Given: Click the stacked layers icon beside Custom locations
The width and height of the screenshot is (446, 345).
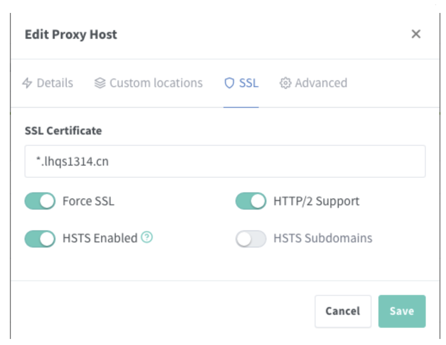Looking at the screenshot, I should [x=100, y=83].
